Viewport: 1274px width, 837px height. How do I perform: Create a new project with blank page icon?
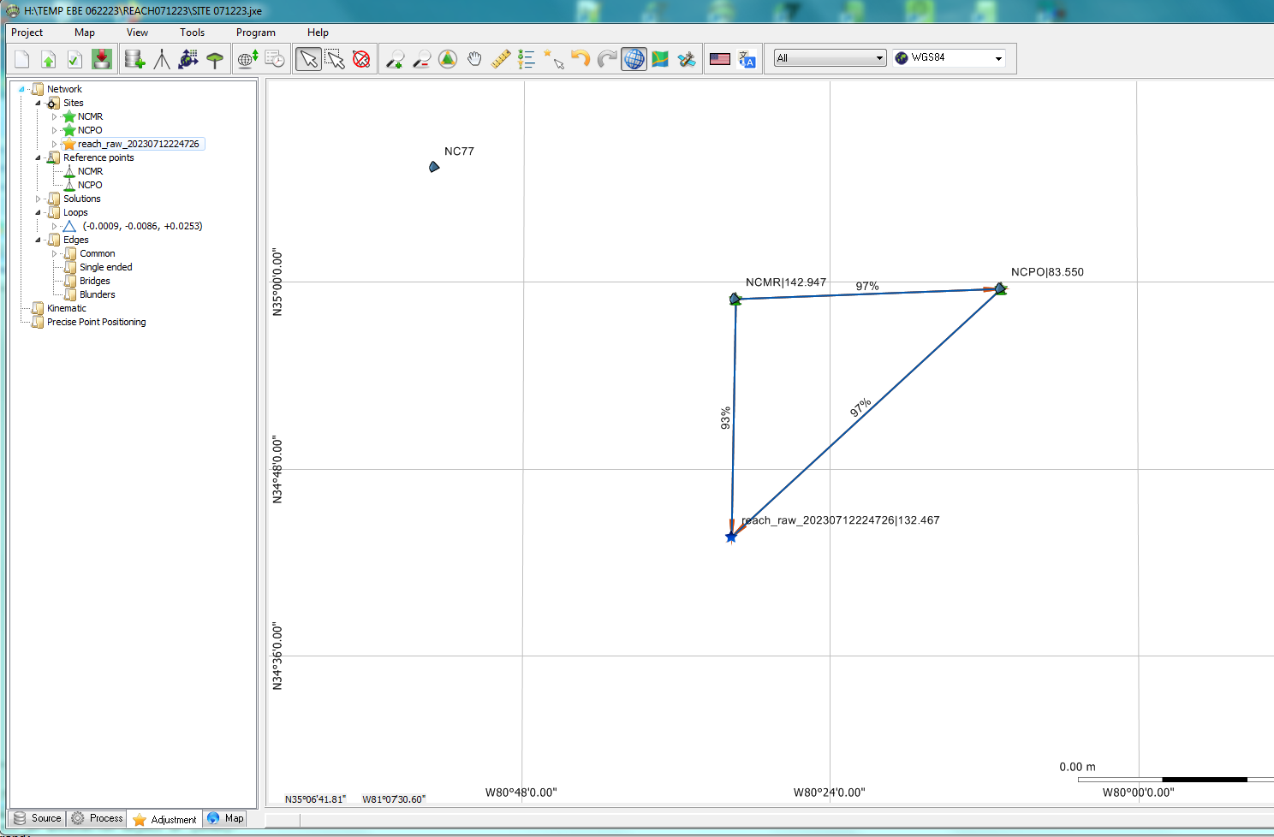tap(22, 59)
